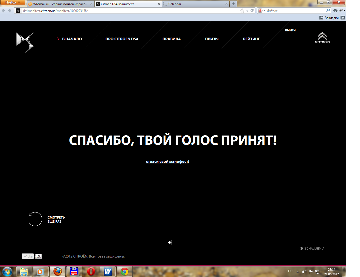The width and height of the screenshot is (360, 277).
Task: Click the AIMBULANCE credit link
Action: pos(312,248)
